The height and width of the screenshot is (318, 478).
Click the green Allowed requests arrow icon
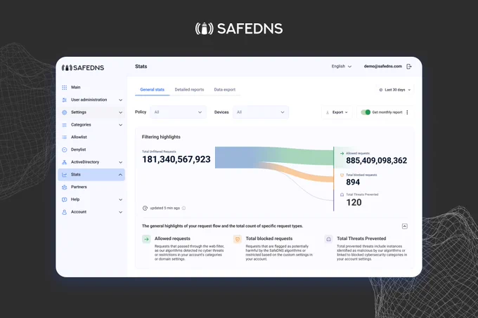(146, 239)
